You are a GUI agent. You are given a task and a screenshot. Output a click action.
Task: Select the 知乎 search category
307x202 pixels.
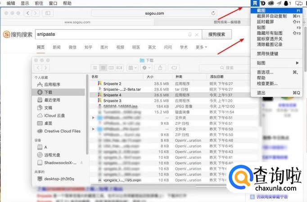tap(88, 47)
